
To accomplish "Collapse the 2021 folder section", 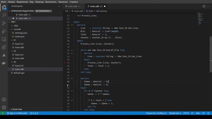I will point(10,22).
